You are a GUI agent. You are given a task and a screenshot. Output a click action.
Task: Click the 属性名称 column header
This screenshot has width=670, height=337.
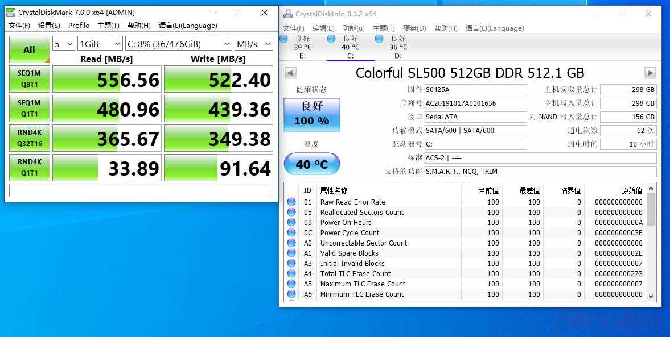[389, 190]
